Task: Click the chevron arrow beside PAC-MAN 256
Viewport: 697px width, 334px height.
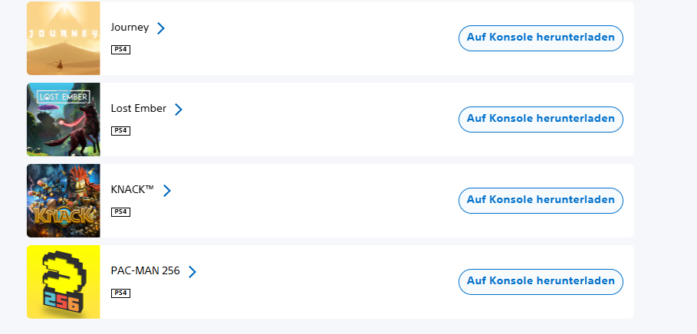Action: coord(192,272)
